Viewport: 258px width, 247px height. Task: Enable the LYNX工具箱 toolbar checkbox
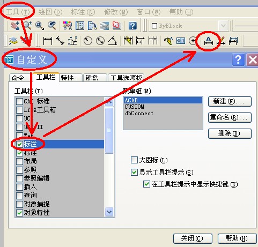(19, 110)
